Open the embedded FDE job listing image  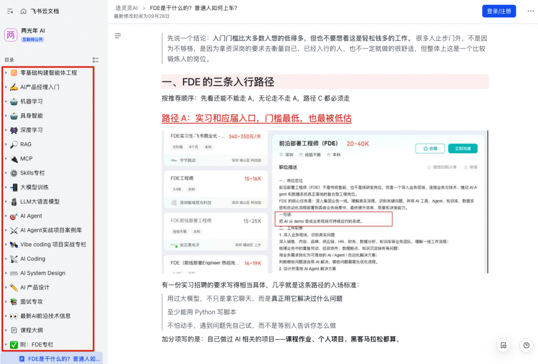coord(325,202)
